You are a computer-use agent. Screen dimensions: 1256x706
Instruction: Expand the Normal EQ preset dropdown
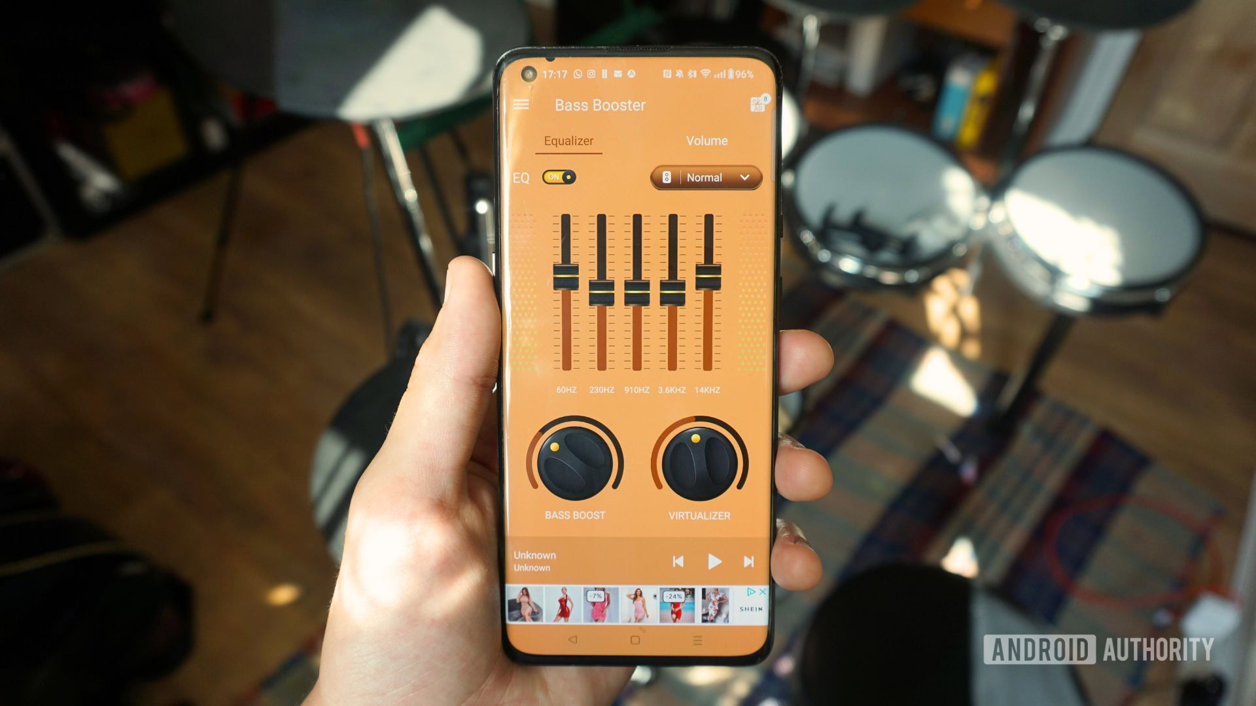tap(706, 178)
